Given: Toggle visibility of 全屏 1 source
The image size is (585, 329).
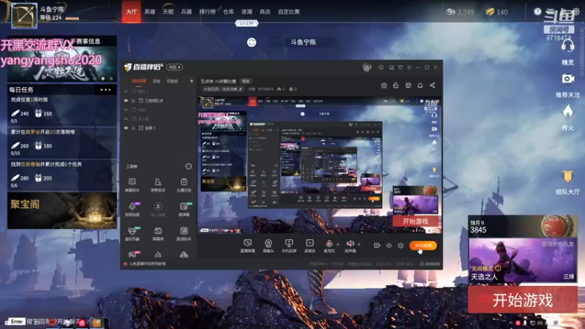Looking at the screenshot, I should tap(126, 128).
